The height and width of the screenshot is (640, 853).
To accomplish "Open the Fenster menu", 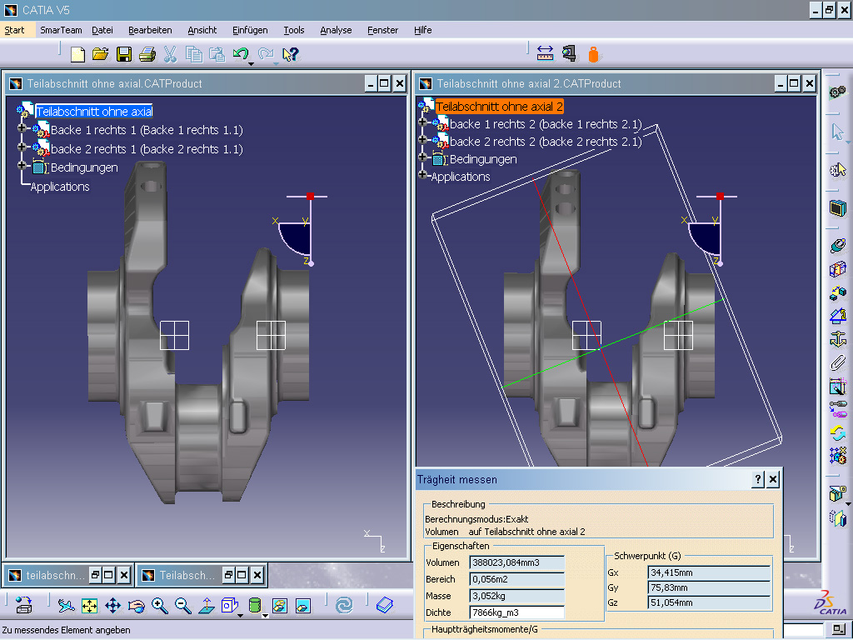I will click(382, 30).
